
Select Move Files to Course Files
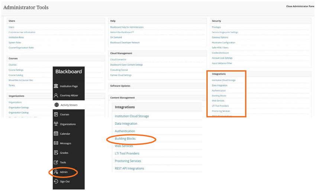[20, 80]
